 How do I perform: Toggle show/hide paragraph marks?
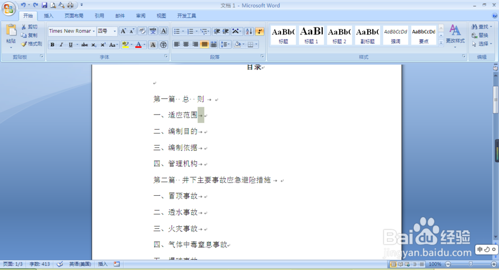pyautogui.click(x=259, y=31)
